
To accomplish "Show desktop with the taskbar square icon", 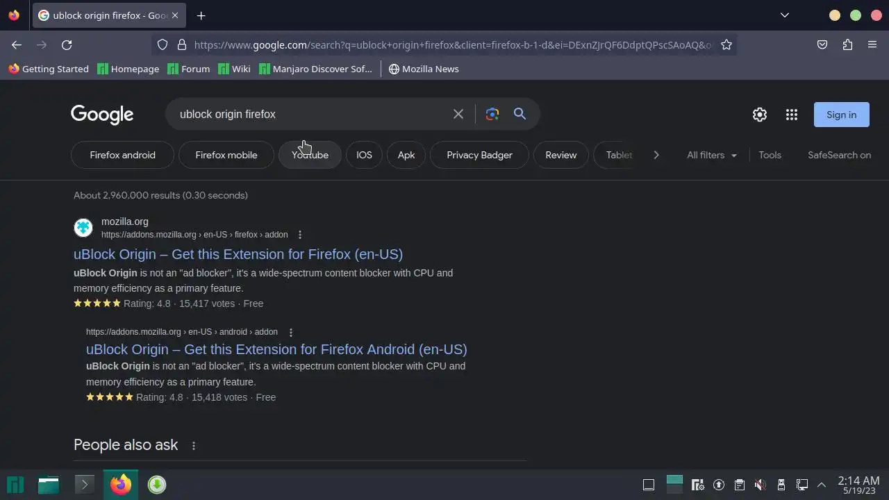I will [x=649, y=485].
